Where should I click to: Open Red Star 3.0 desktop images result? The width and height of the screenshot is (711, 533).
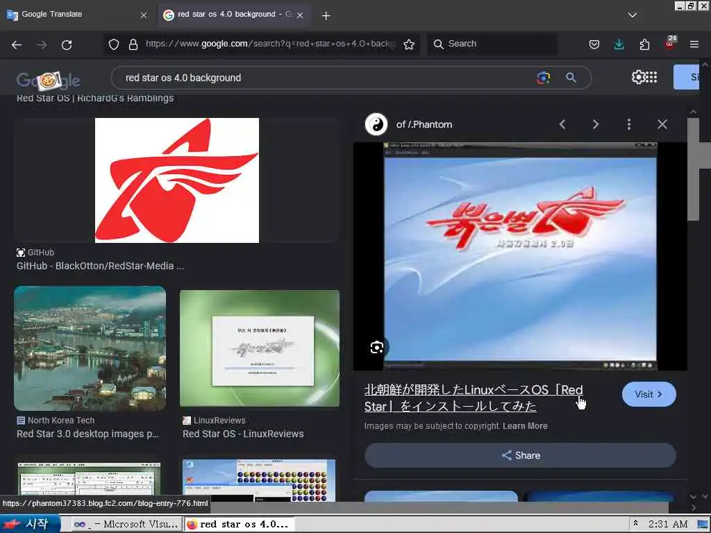(x=87, y=434)
